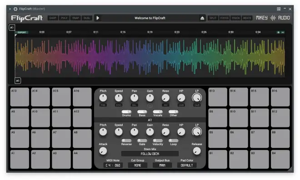Screen dimensions: 300x180
Task: Trigger pad B10
Action: pos(239,118)
